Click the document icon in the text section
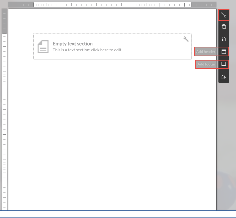 43,47
